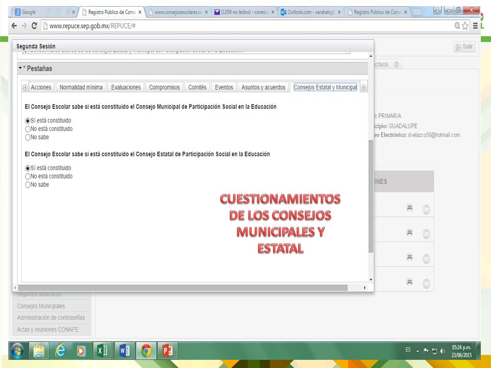The width and height of the screenshot is (491, 368).
Task: Bookmark the page with the star icon
Action: 465,26
